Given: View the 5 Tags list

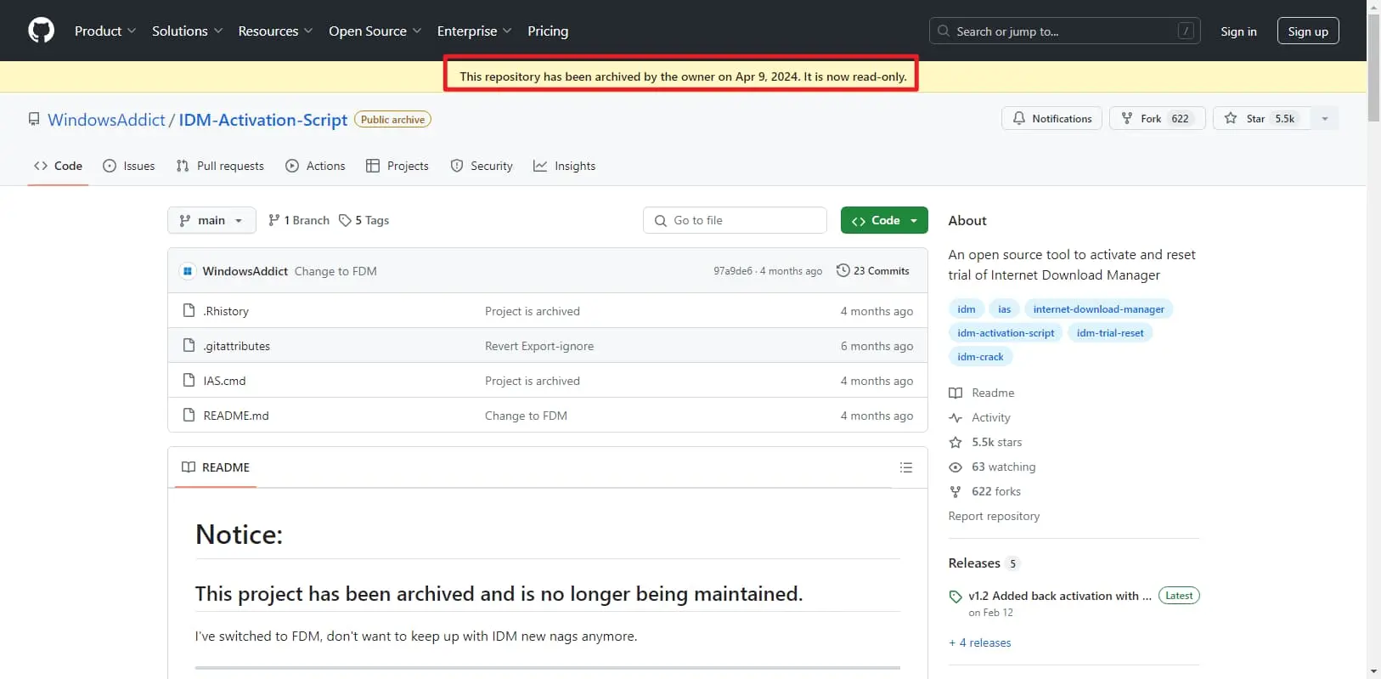Looking at the screenshot, I should [x=364, y=220].
